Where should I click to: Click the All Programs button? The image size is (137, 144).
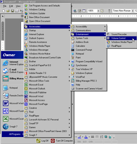[13, 134]
